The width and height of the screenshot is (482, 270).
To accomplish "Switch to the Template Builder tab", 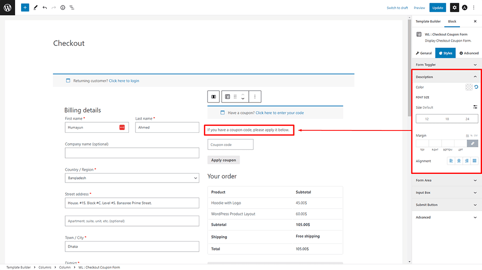I will tap(428, 22).
